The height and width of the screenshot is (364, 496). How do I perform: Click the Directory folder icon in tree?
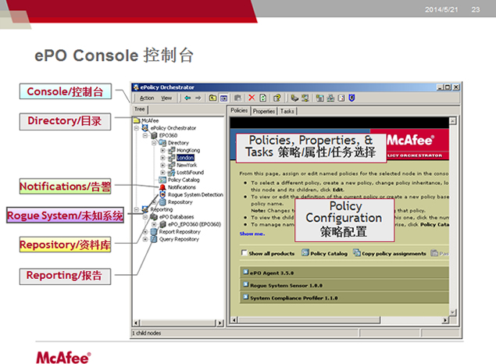pyautogui.click(x=162, y=143)
